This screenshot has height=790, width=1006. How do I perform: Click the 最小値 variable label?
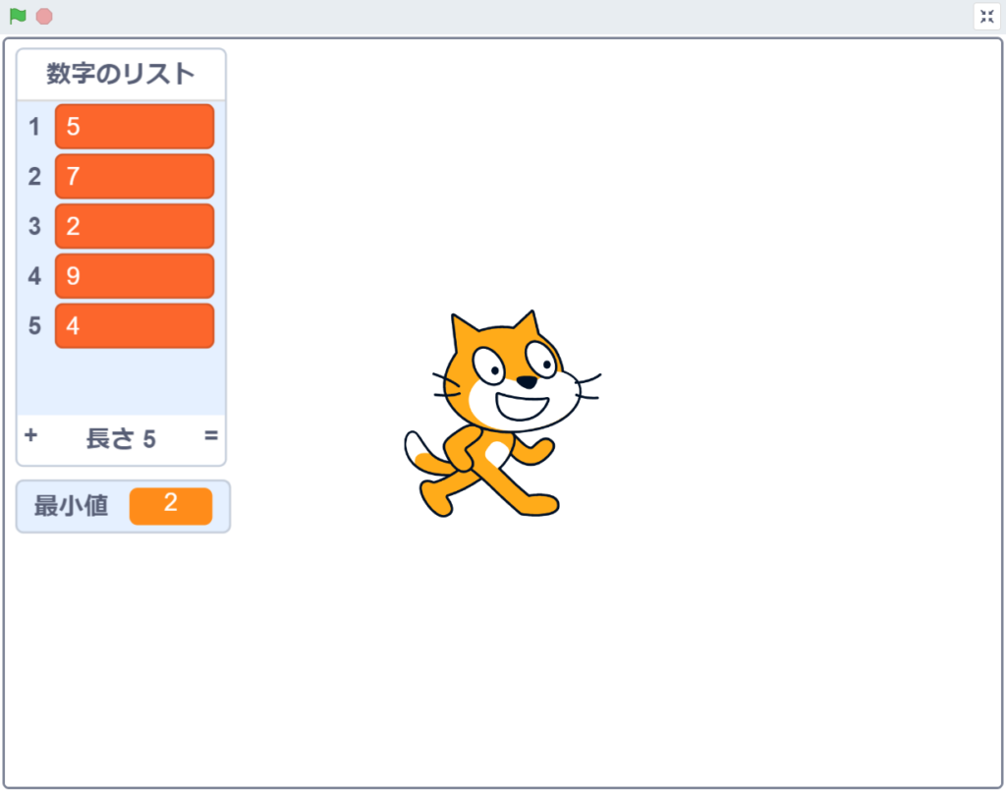tap(71, 506)
